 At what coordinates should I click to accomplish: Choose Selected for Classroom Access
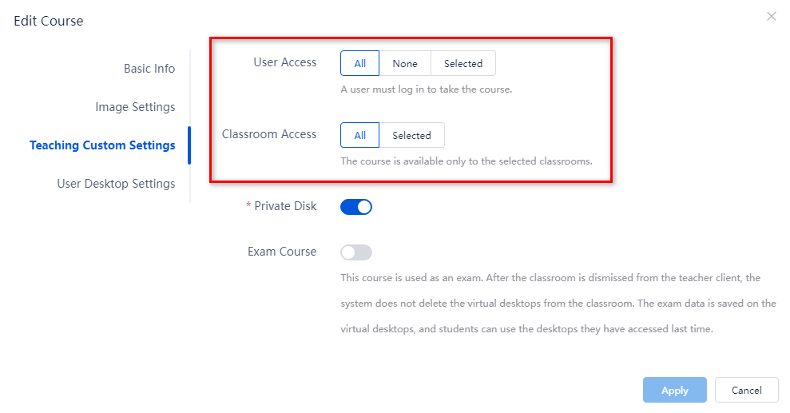[411, 135]
